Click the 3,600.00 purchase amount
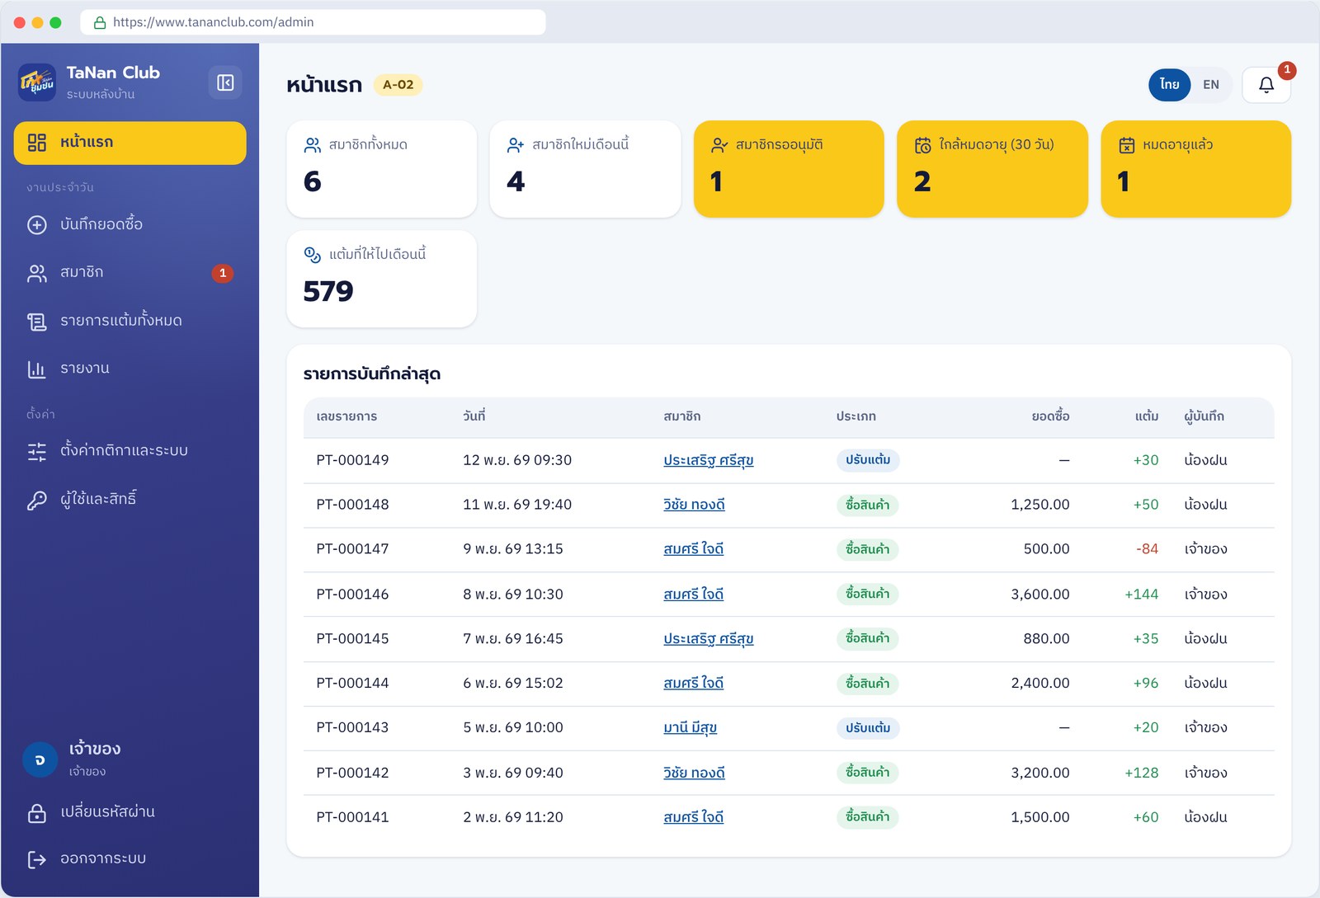The height and width of the screenshot is (898, 1320). click(1039, 595)
